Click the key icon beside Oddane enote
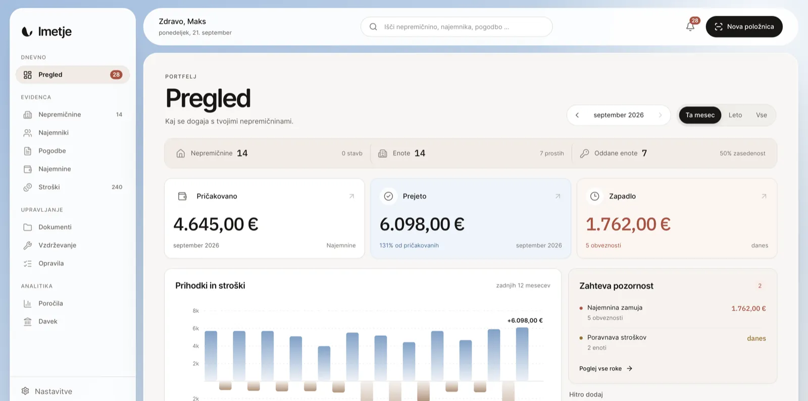 tap(584, 153)
